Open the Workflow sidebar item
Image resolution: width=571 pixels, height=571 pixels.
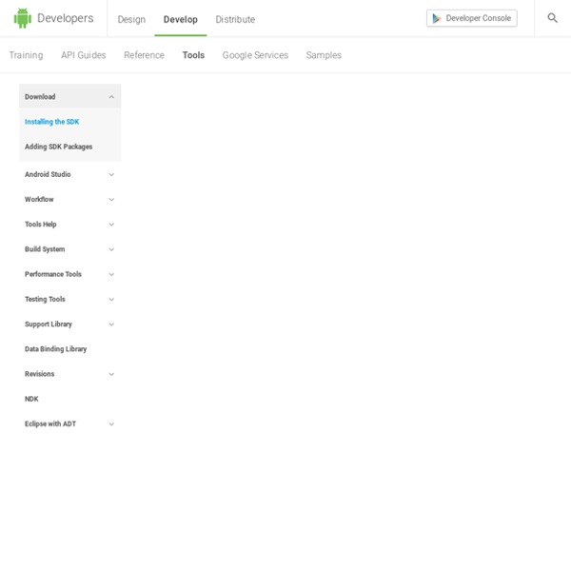pyautogui.click(x=39, y=199)
